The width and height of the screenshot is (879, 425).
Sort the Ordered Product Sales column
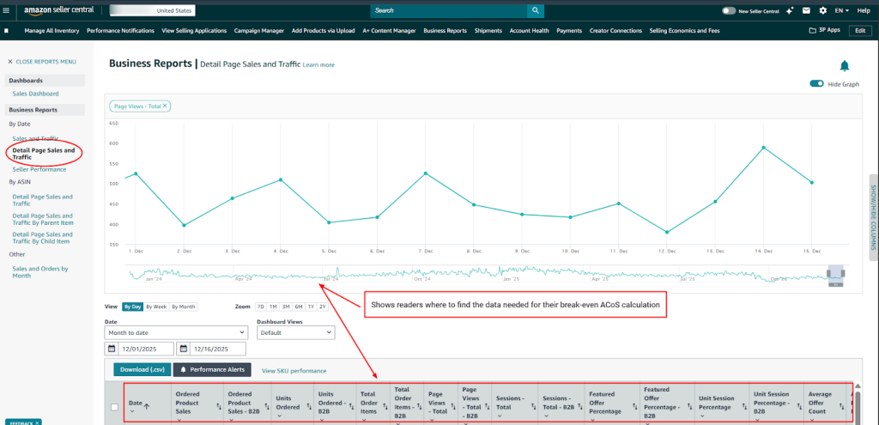(219, 407)
